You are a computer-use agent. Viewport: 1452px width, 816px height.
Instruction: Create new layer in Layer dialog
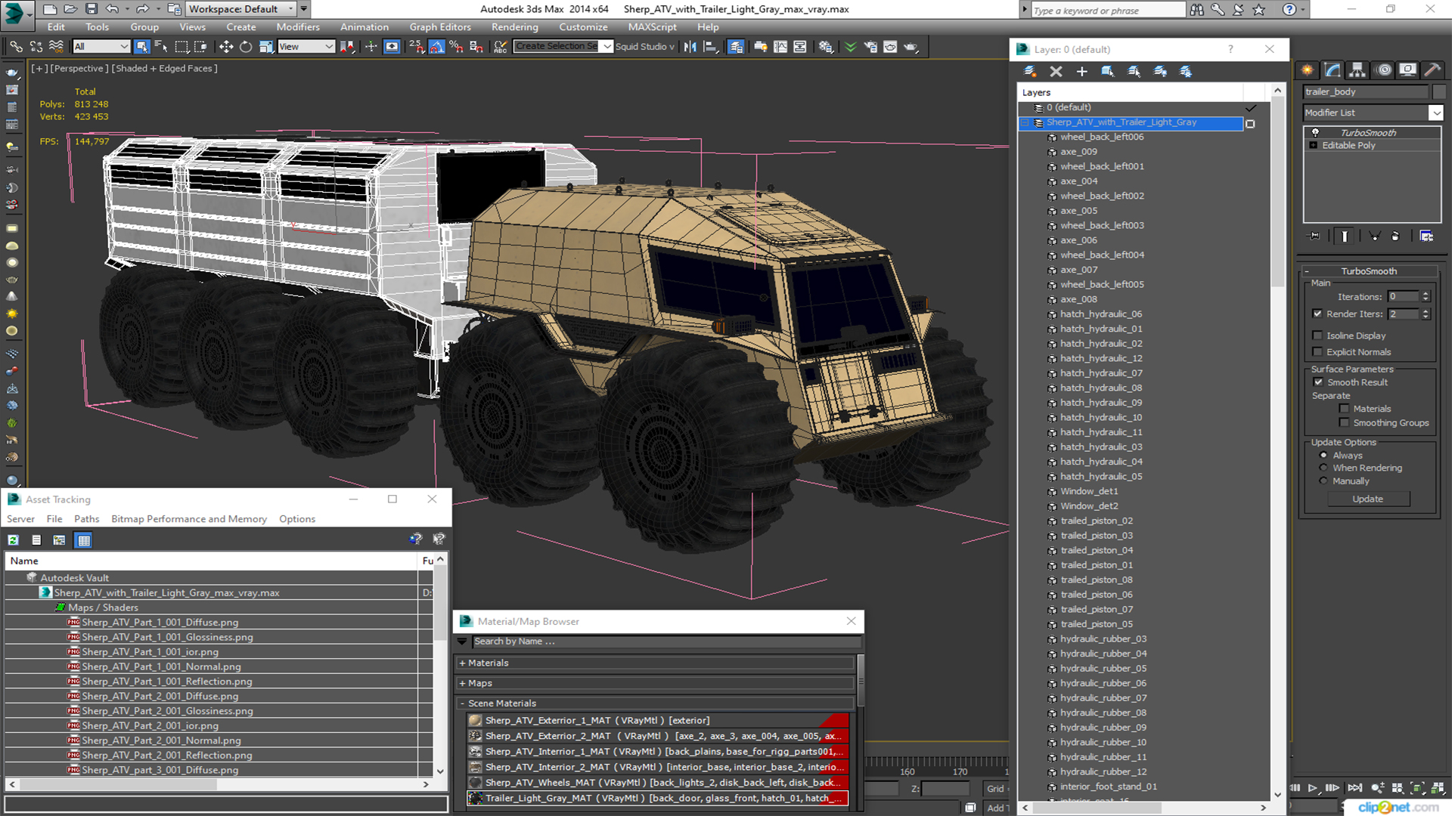click(x=1030, y=71)
